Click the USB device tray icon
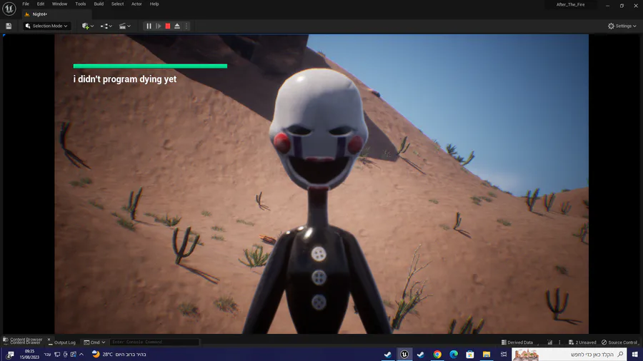The height and width of the screenshot is (361, 643). (65, 355)
